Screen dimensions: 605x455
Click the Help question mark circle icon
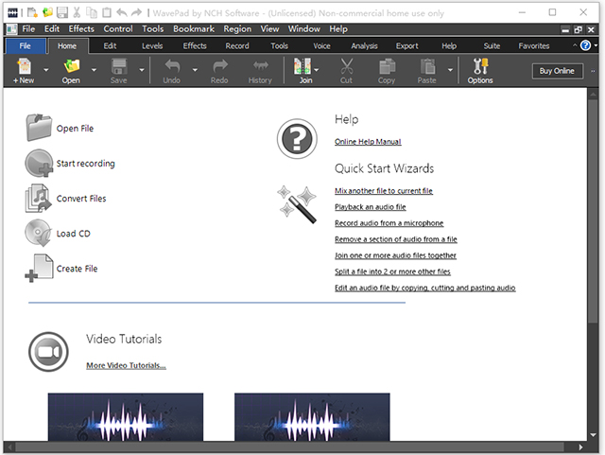point(297,139)
